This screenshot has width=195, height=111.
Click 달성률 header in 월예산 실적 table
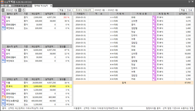click(x=63, y=14)
